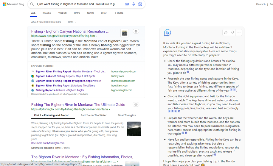
Task: Open the Date filter dropdown
Action: pos(72,22)
